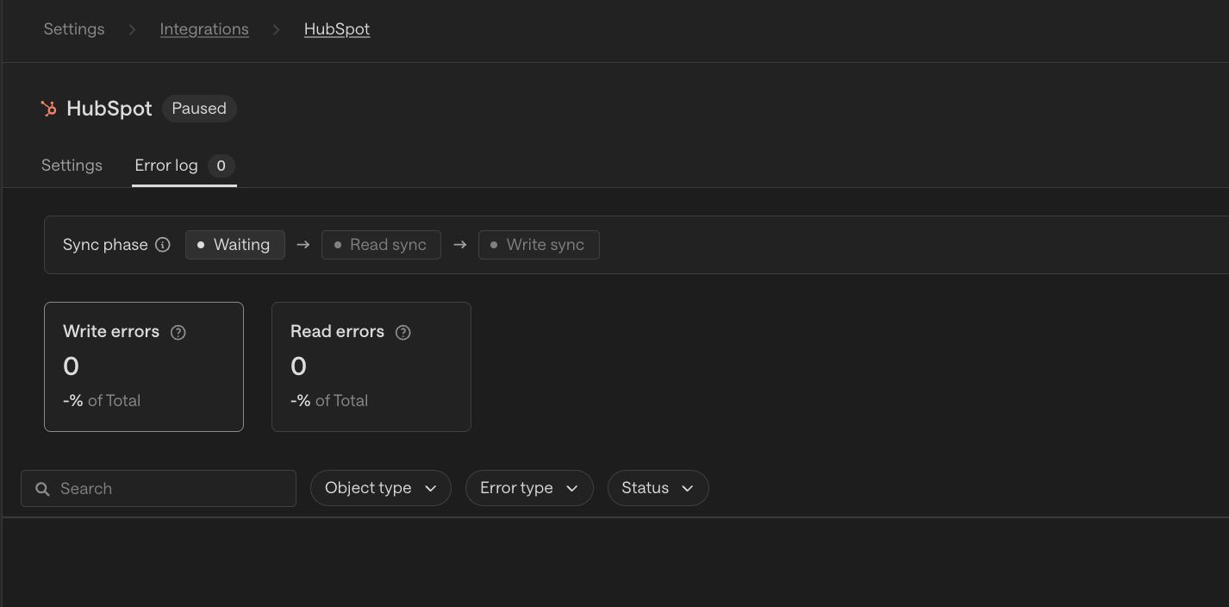1229x607 pixels.
Task: Select the Waiting sync phase
Action: tap(235, 245)
